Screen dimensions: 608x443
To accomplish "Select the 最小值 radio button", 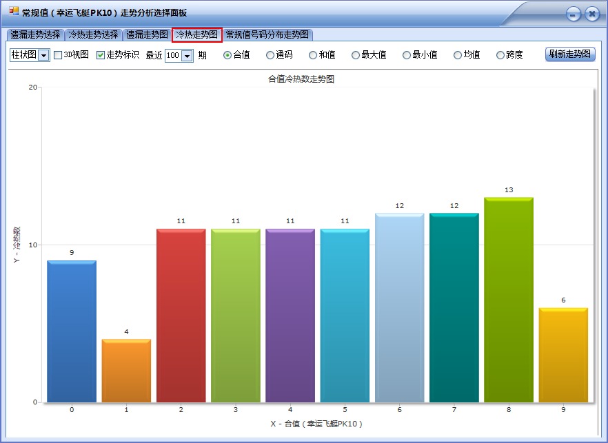I will (x=407, y=55).
